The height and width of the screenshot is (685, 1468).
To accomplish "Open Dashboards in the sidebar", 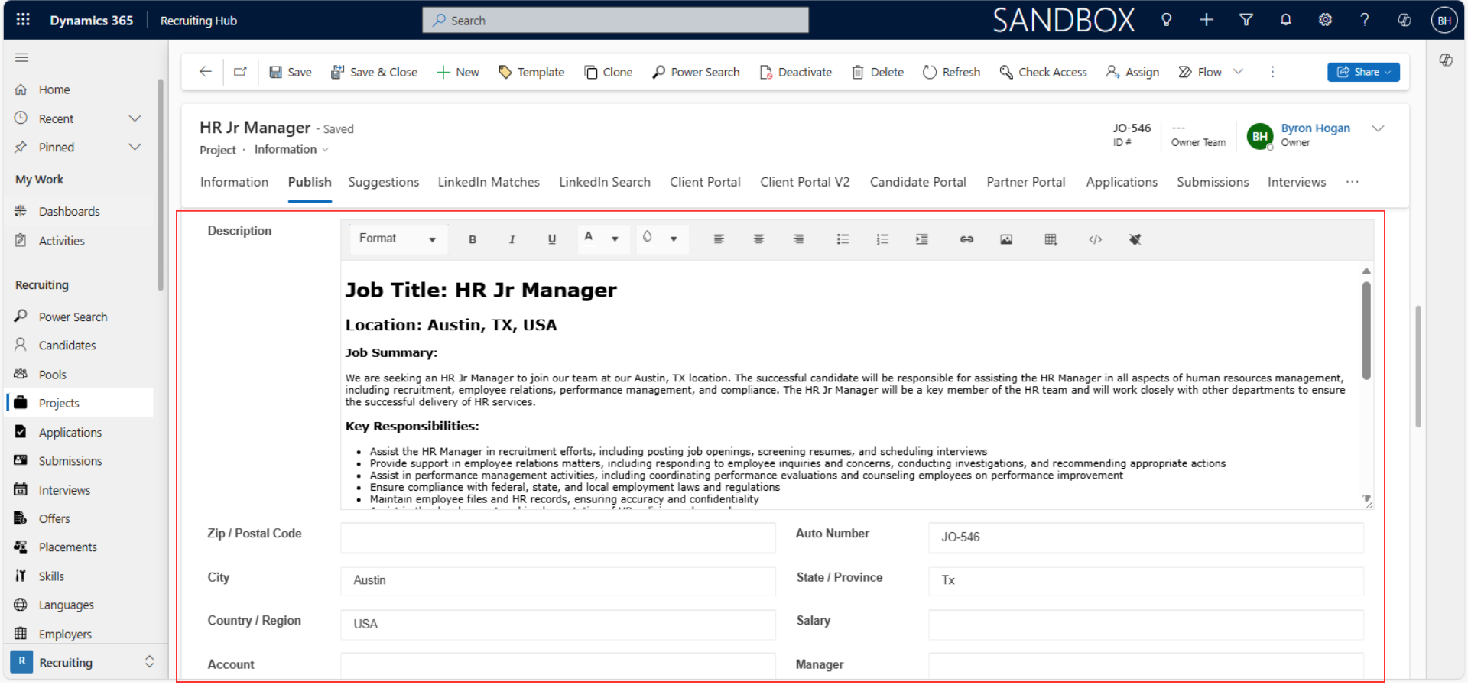I will pos(70,211).
